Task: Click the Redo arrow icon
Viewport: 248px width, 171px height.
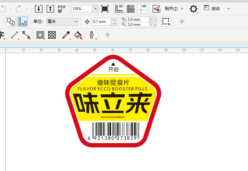Action: point(19,9)
